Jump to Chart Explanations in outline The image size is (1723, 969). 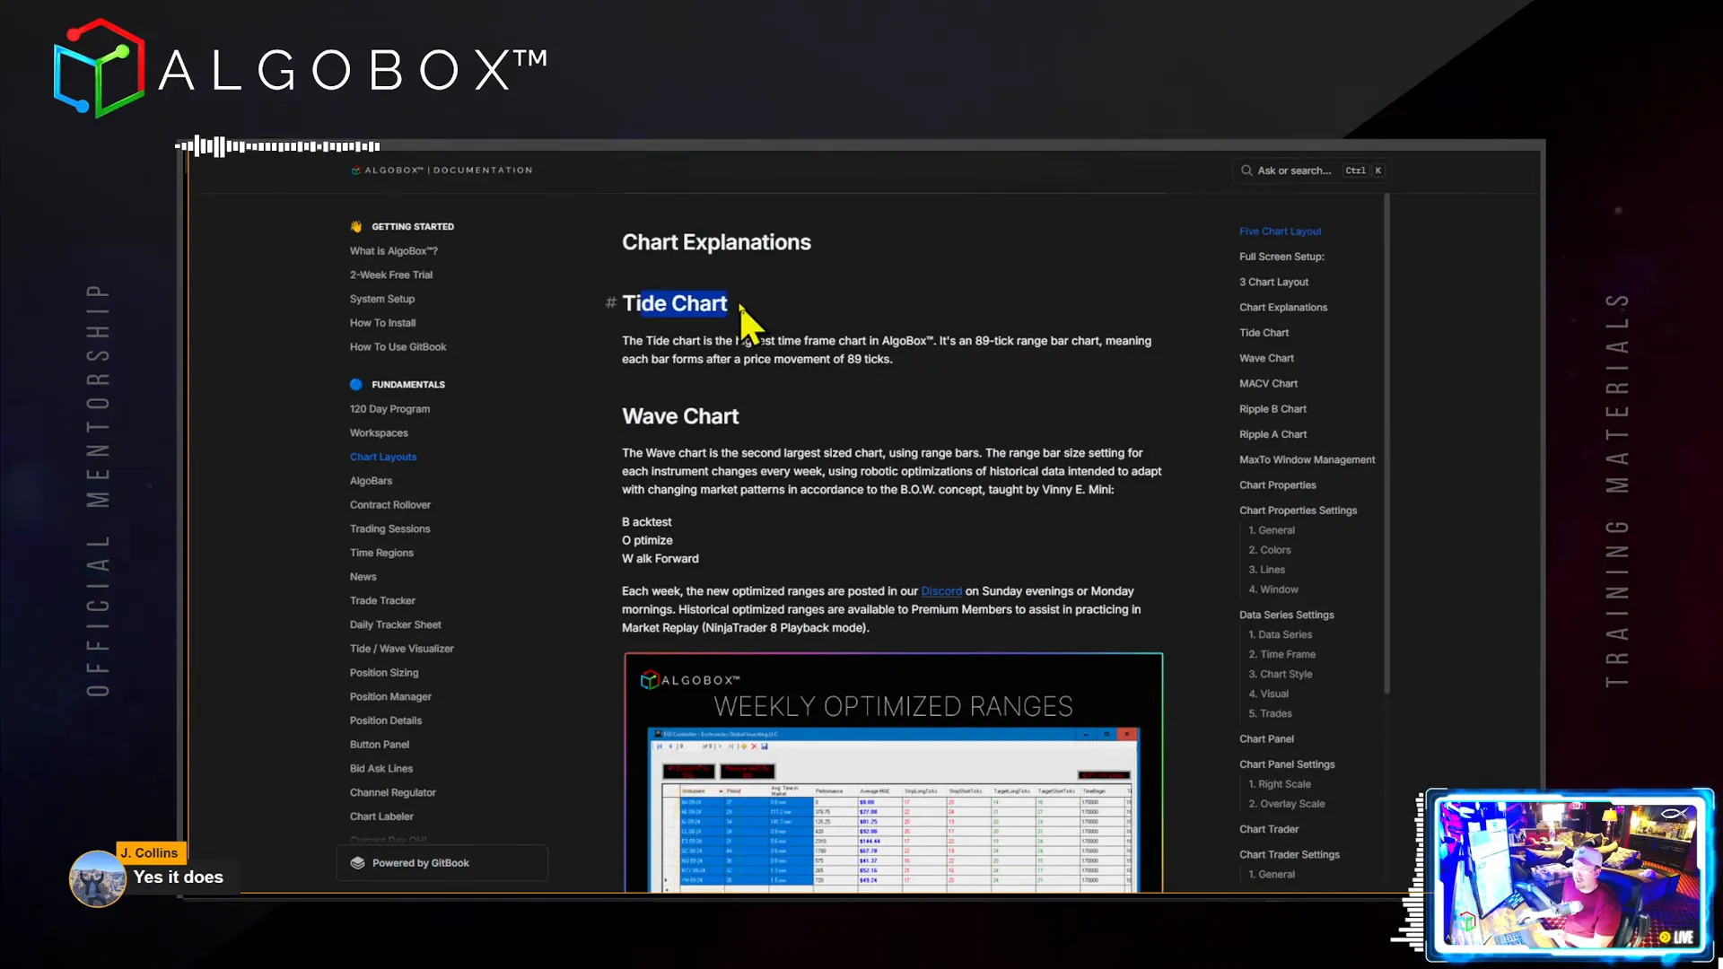(1283, 308)
